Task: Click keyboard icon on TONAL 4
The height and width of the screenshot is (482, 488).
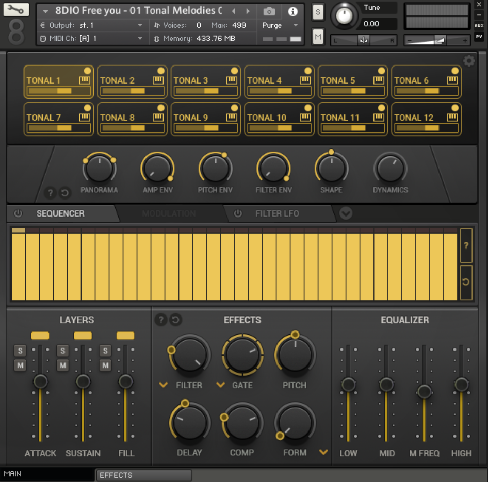Action: [x=305, y=80]
